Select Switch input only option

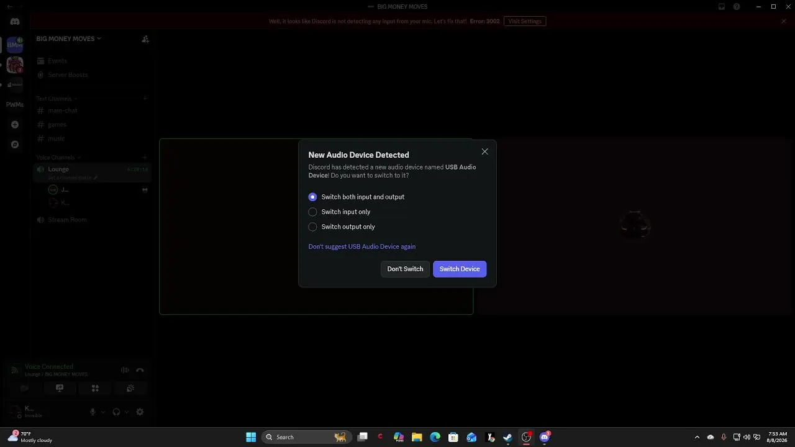[340, 212]
